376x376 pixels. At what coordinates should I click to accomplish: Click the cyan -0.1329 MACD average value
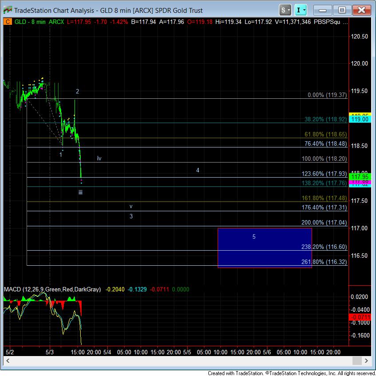[x=137, y=290]
